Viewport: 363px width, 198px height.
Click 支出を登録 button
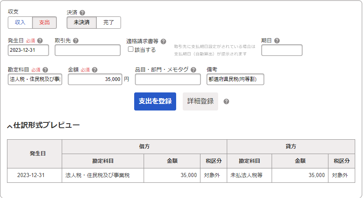(155, 101)
